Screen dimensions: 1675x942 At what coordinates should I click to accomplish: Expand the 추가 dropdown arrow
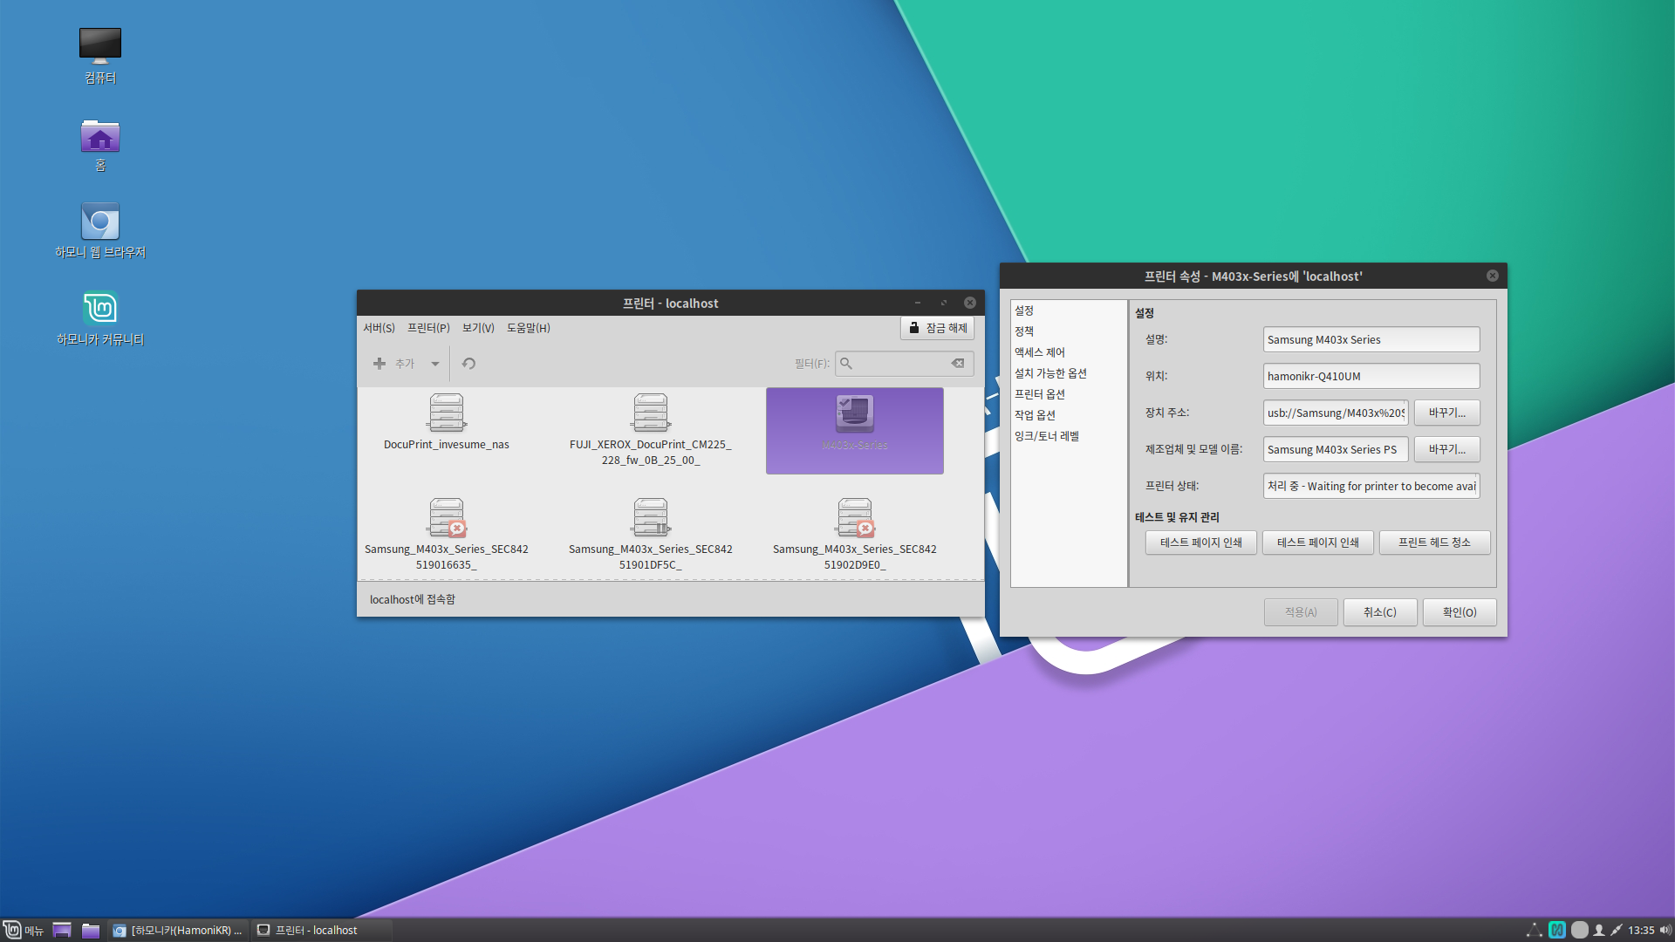coord(434,364)
